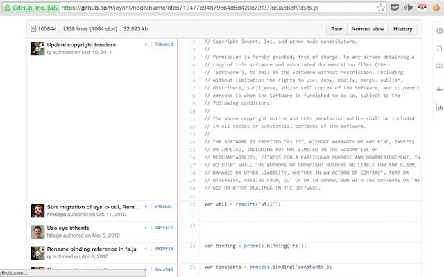Click process.binding('constants') code on line 25
This screenshot has height=277, width=444.
[x=291, y=267]
